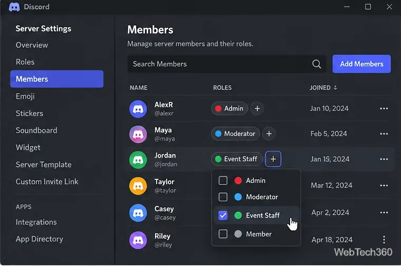The height and width of the screenshot is (266, 401).
Task: Open Maya's three-dot options menu
Action: [x=384, y=134]
